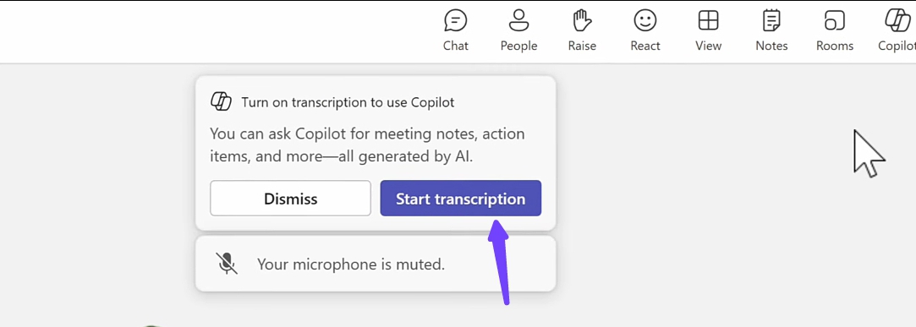916x327 pixels.
Task: Raise your hand using hand icon
Action: click(582, 20)
